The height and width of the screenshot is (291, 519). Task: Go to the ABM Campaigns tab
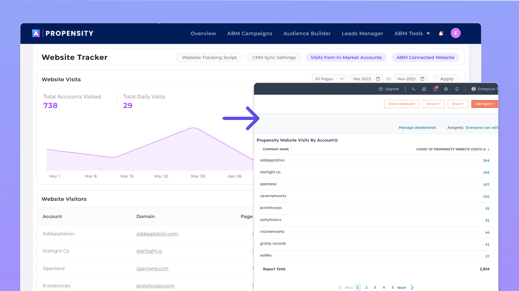250,33
